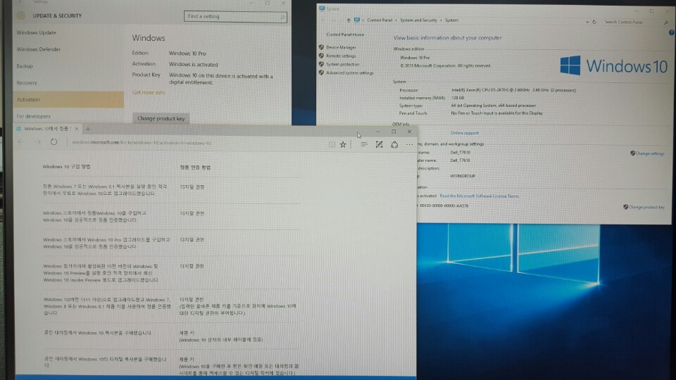Click the Change product key button in Settings
The height and width of the screenshot is (380, 676).
(x=161, y=118)
